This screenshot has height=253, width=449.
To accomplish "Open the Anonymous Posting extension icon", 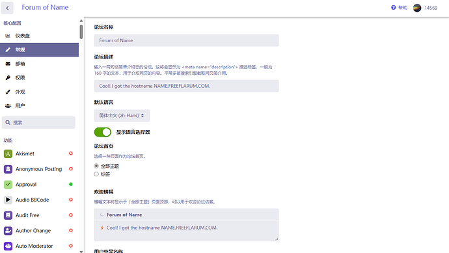I will (8, 169).
